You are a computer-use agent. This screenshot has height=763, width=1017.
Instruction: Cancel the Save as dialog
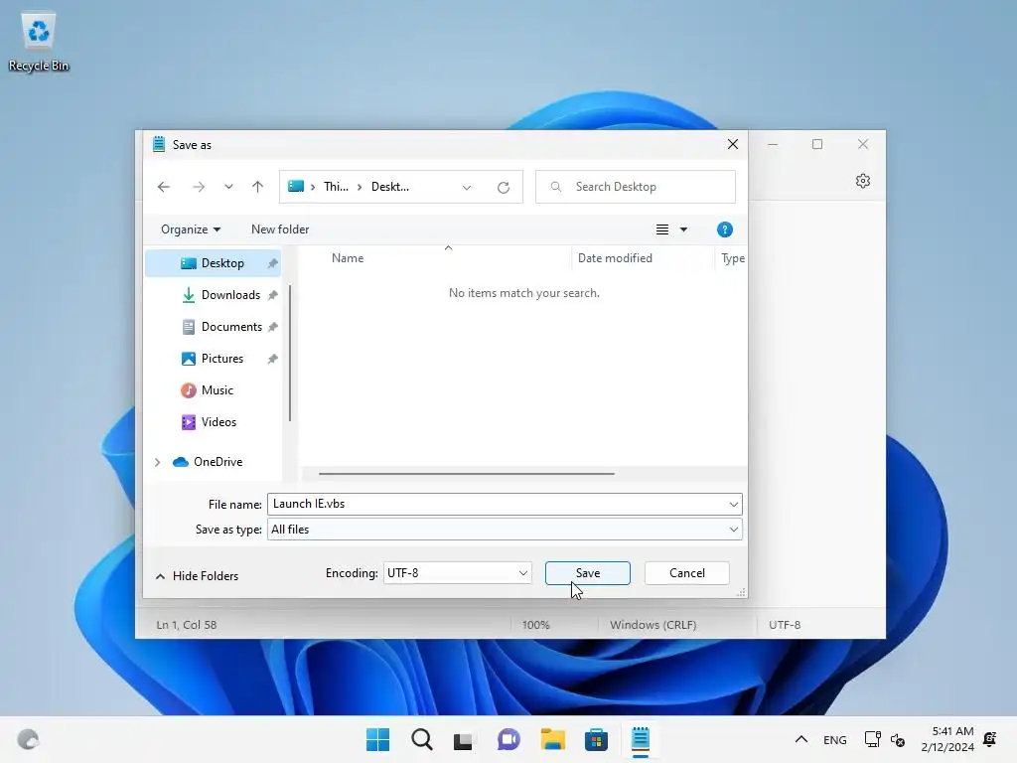(687, 573)
